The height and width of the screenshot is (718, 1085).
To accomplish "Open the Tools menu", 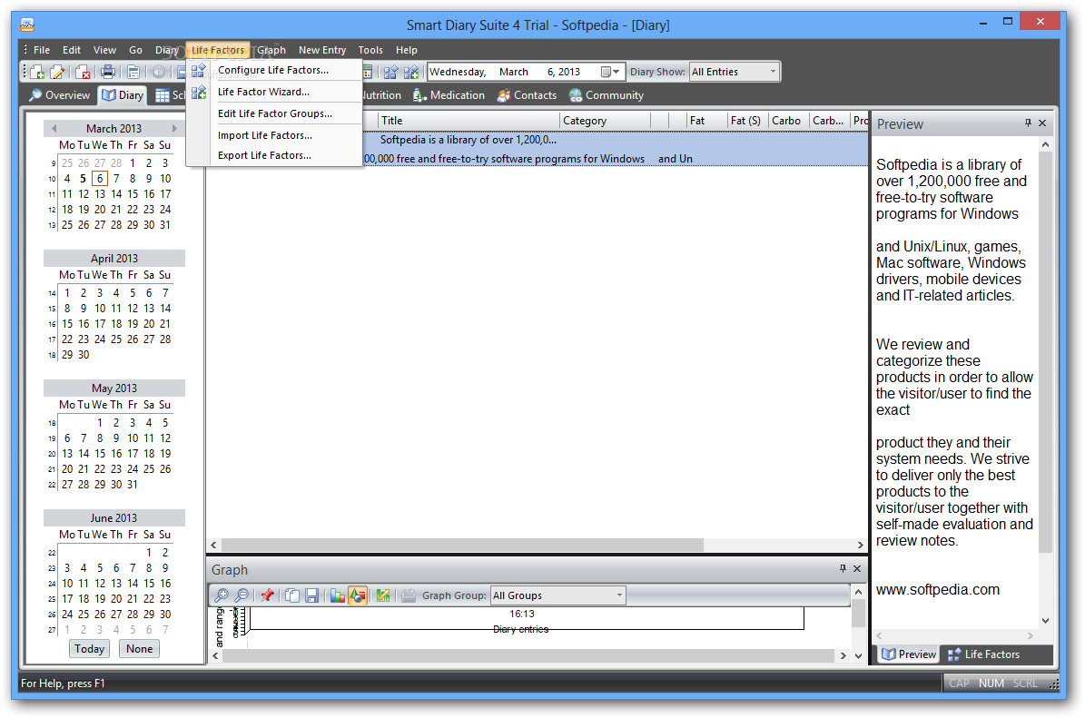I will (370, 50).
